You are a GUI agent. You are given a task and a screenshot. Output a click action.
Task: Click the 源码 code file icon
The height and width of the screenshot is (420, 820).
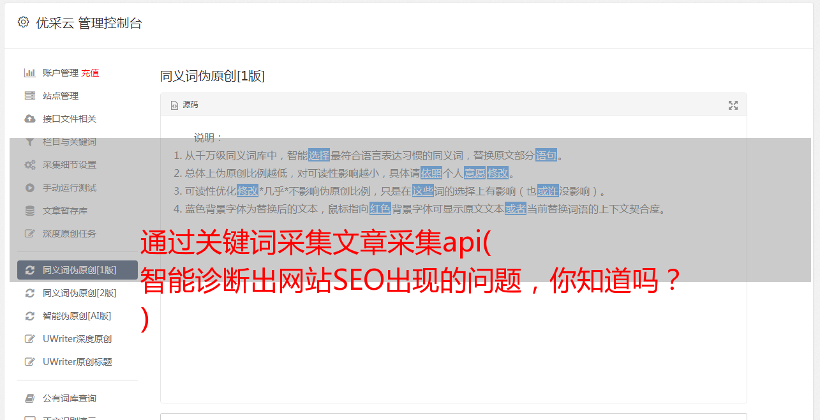coord(174,105)
